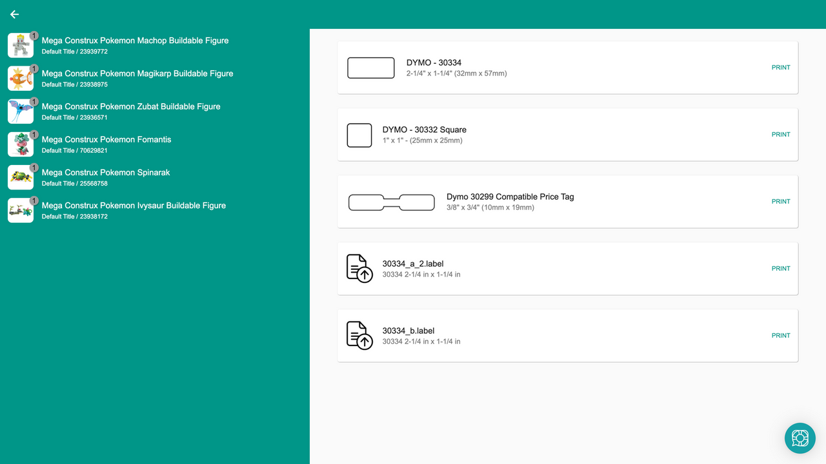The image size is (826, 464).
Task: Click the DYMO 30334 label shape icon
Action: [x=371, y=67]
